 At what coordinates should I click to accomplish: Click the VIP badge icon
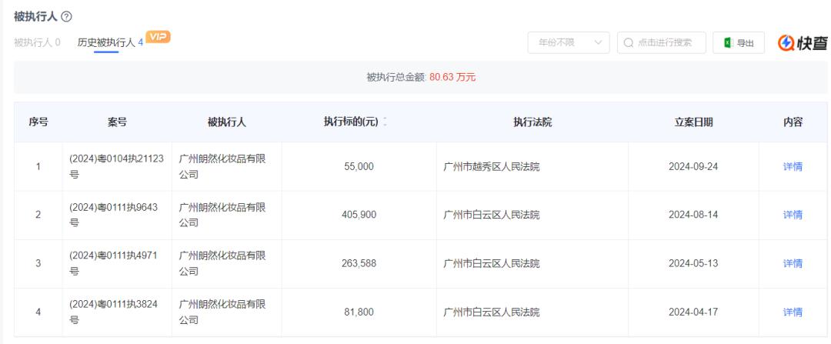(159, 38)
